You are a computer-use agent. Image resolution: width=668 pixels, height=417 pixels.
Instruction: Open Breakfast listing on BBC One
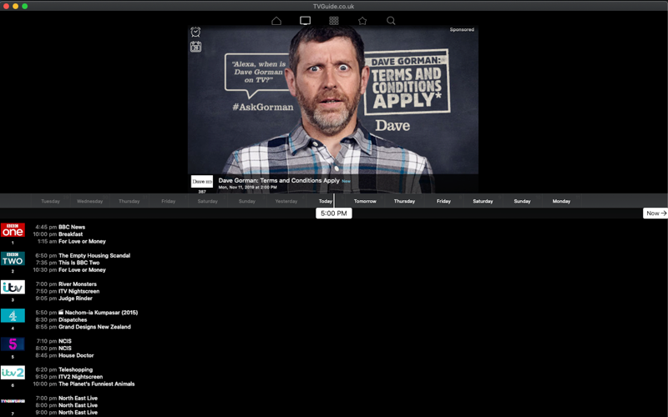[71, 234]
